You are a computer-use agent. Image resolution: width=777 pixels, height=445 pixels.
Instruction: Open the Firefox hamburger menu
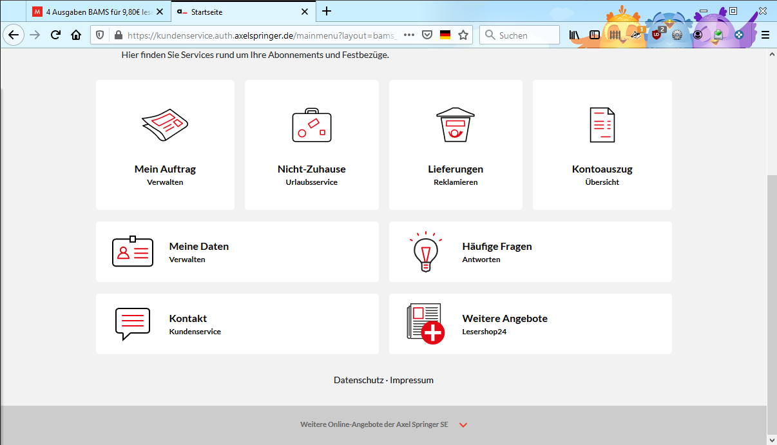point(765,35)
